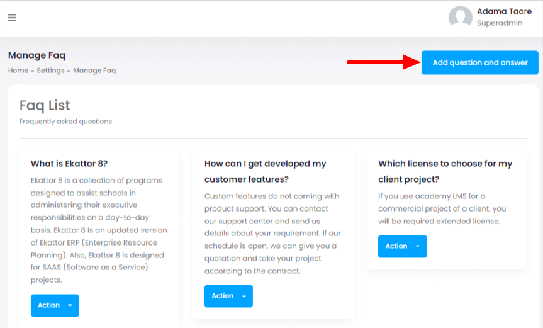
Task: Expand Action dropdown under Ekattor 8 question
Action: pos(55,305)
